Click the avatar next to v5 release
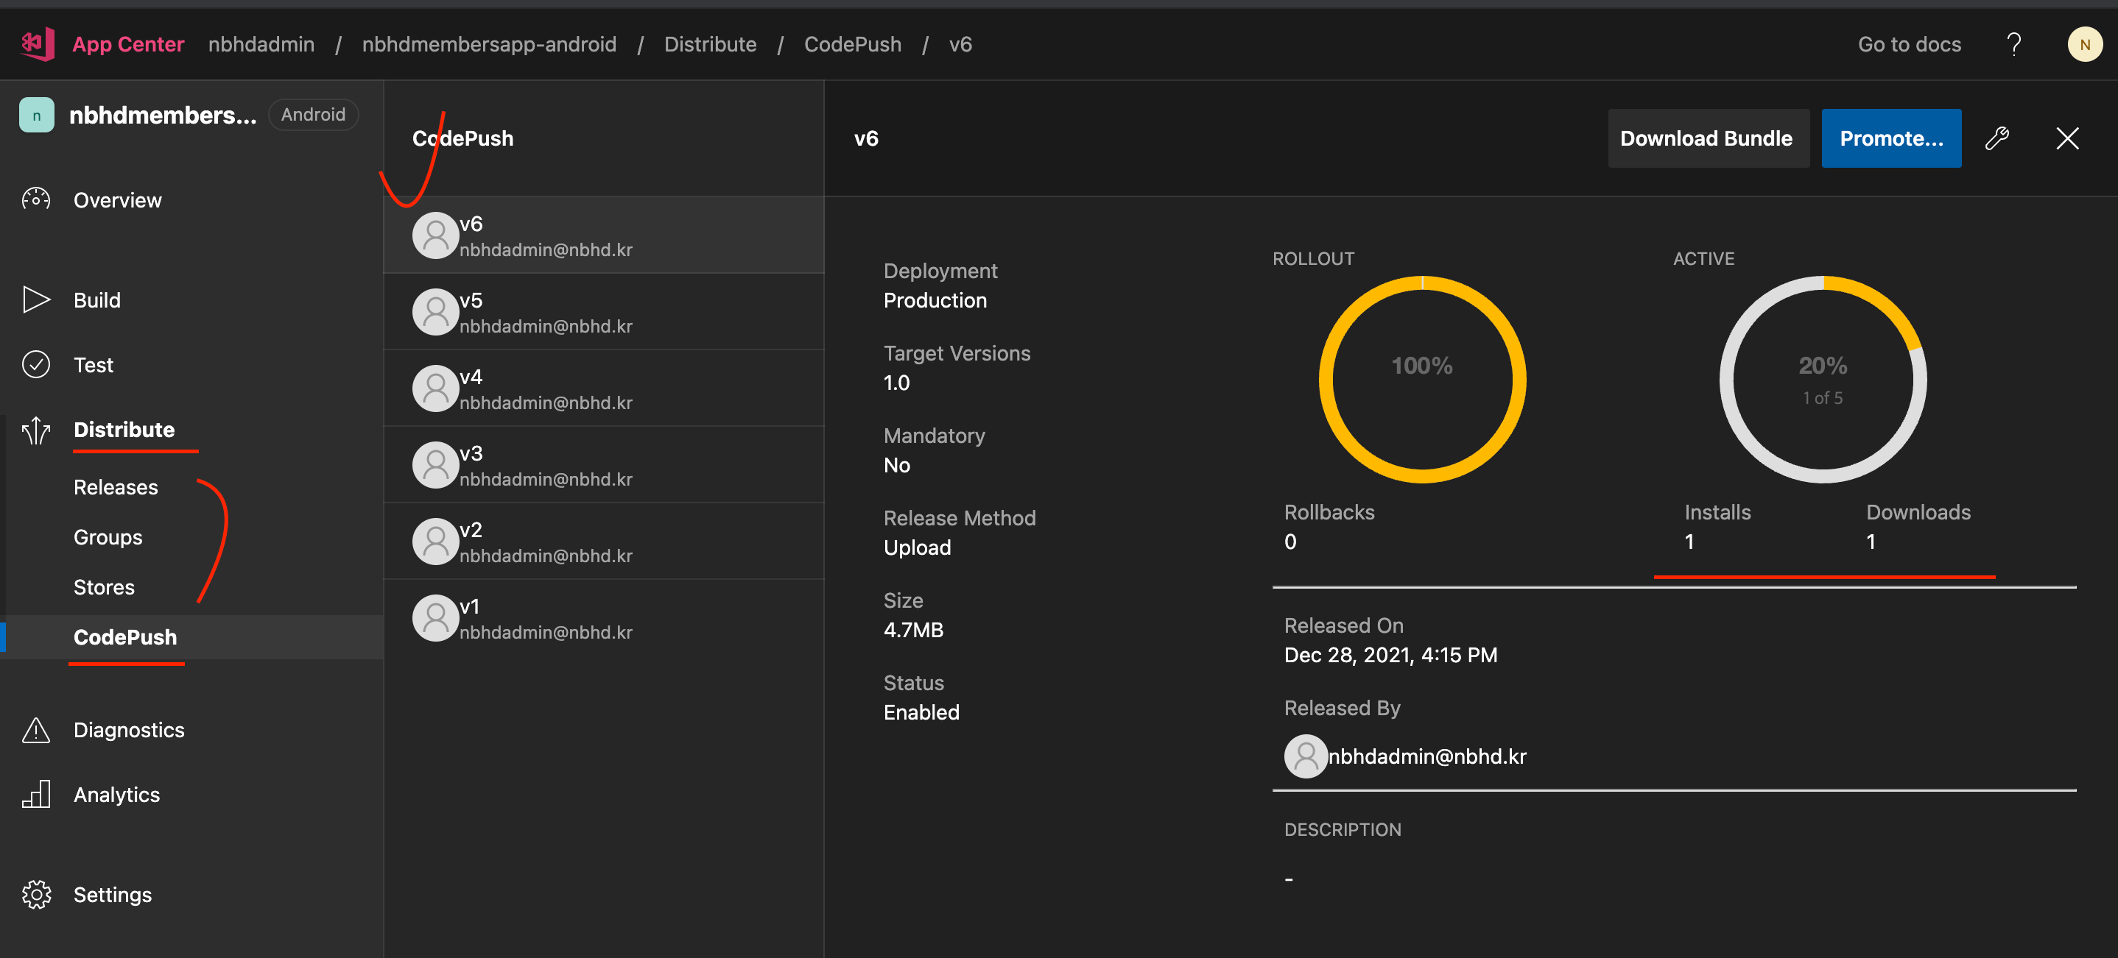This screenshot has width=2118, height=958. pyautogui.click(x=435, y=312)
